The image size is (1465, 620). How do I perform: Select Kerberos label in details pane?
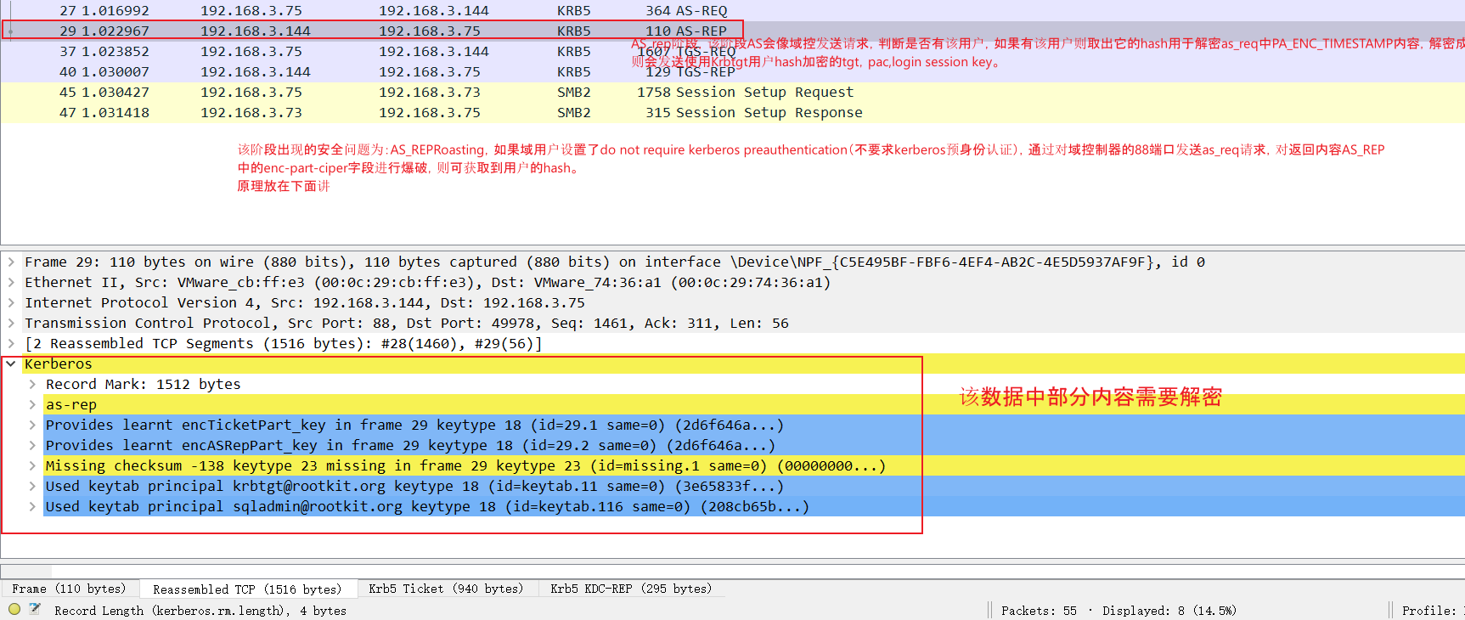pyautogui.click(x=59, y=364)
